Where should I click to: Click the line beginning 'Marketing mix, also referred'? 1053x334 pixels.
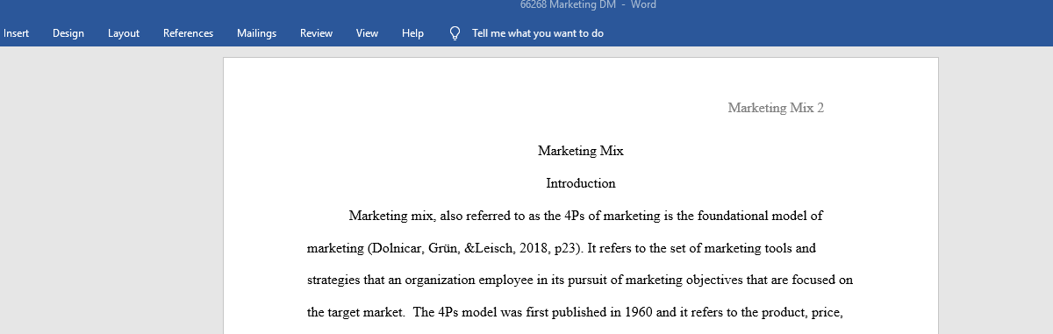pyautogui.click(x=585, y=216)
